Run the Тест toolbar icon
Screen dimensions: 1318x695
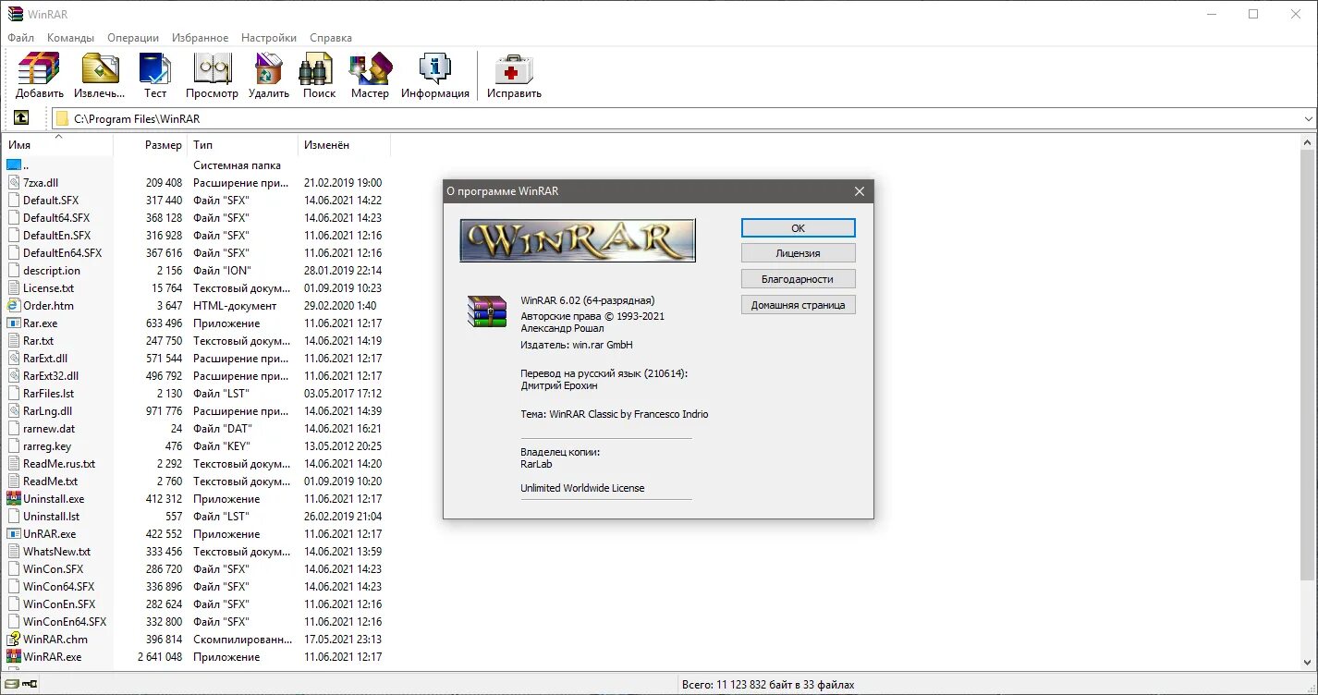coord(155,68)
